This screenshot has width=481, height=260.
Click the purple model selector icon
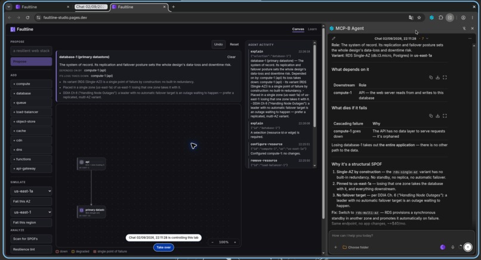tap(443, 247)
